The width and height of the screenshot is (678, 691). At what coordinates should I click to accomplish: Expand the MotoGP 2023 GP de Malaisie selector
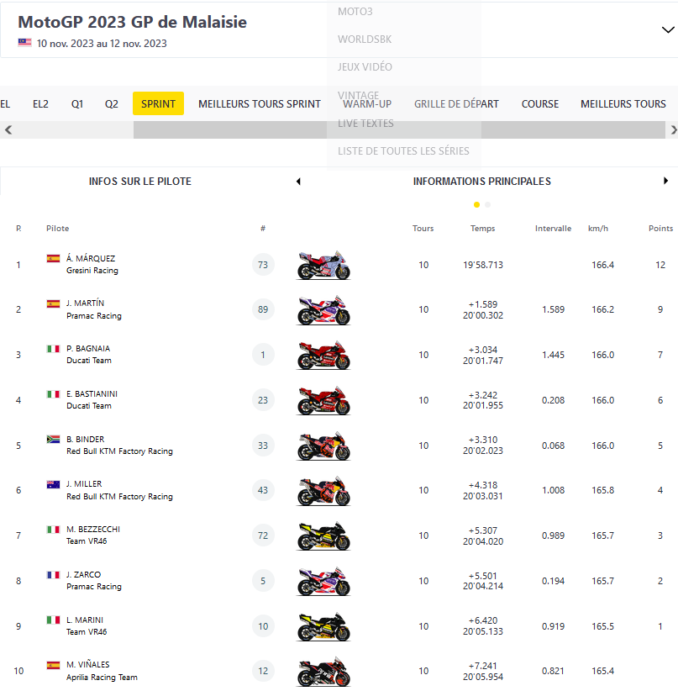coord(667,29)
